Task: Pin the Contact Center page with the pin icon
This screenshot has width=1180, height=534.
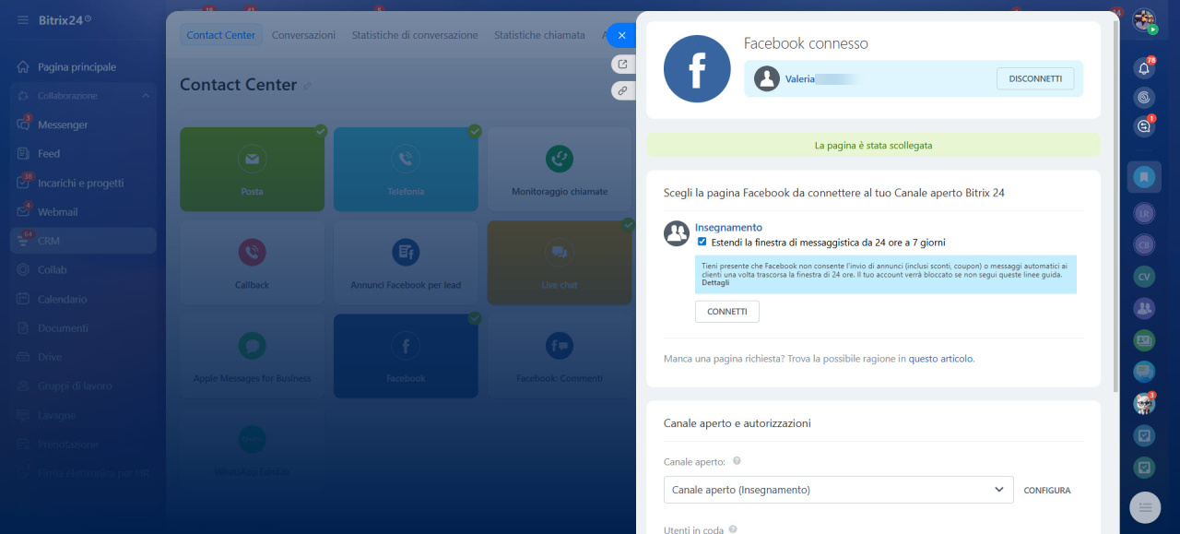Action: [x=308, y=86]
